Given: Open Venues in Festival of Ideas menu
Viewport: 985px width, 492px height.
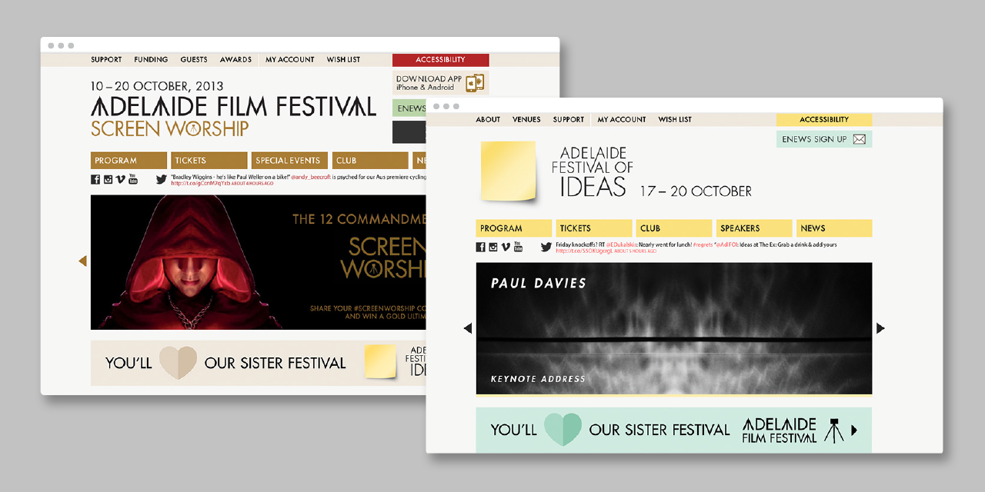Looking at the screenshot, I should click(526, 119).
